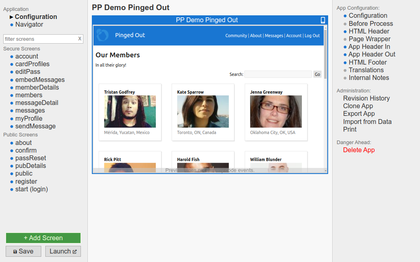
Task: Click the Pinged Out logo icon
Action: (102, 35)
